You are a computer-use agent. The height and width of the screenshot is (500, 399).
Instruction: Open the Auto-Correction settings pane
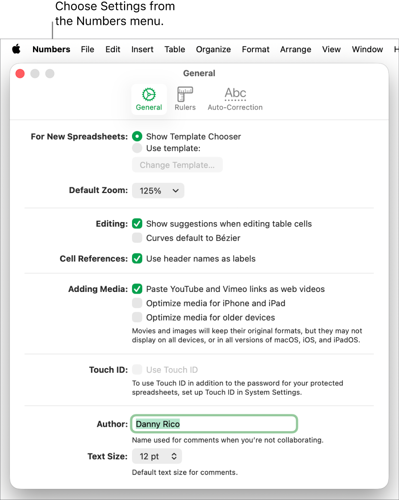point(235,98)
